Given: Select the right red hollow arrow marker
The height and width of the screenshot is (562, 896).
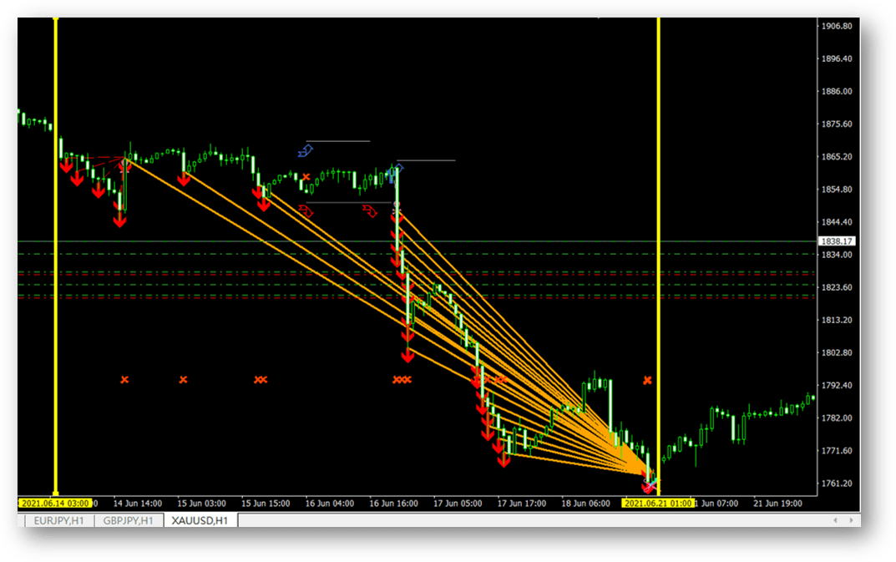Looking at the screenshot, I should click(369, 211).
